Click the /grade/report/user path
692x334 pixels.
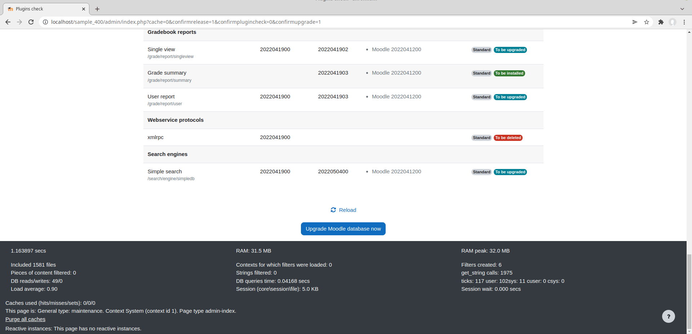click(165, 104)
